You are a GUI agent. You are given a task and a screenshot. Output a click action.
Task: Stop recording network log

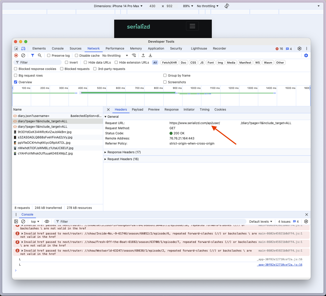(x=16, y=55)
